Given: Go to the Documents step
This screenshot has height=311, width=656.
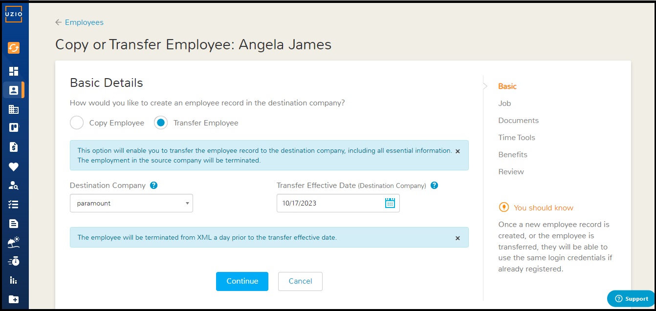Looking at the screenshot, I should point(518,121).
